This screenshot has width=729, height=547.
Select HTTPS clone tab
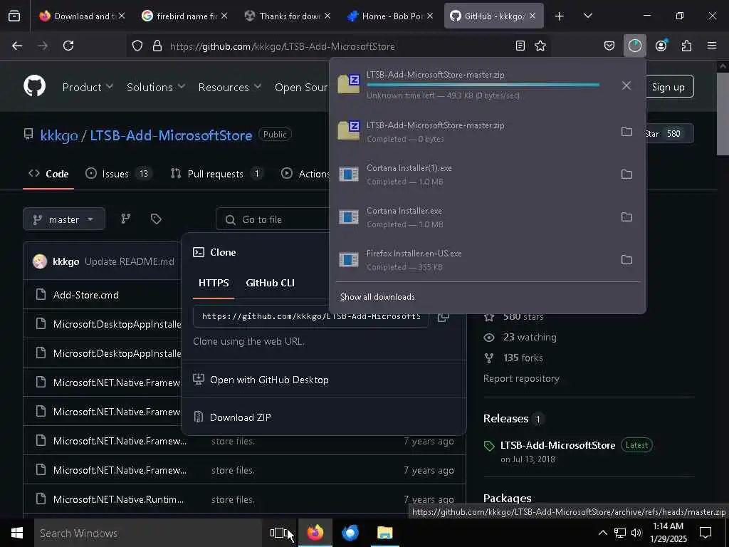[214, 283]
